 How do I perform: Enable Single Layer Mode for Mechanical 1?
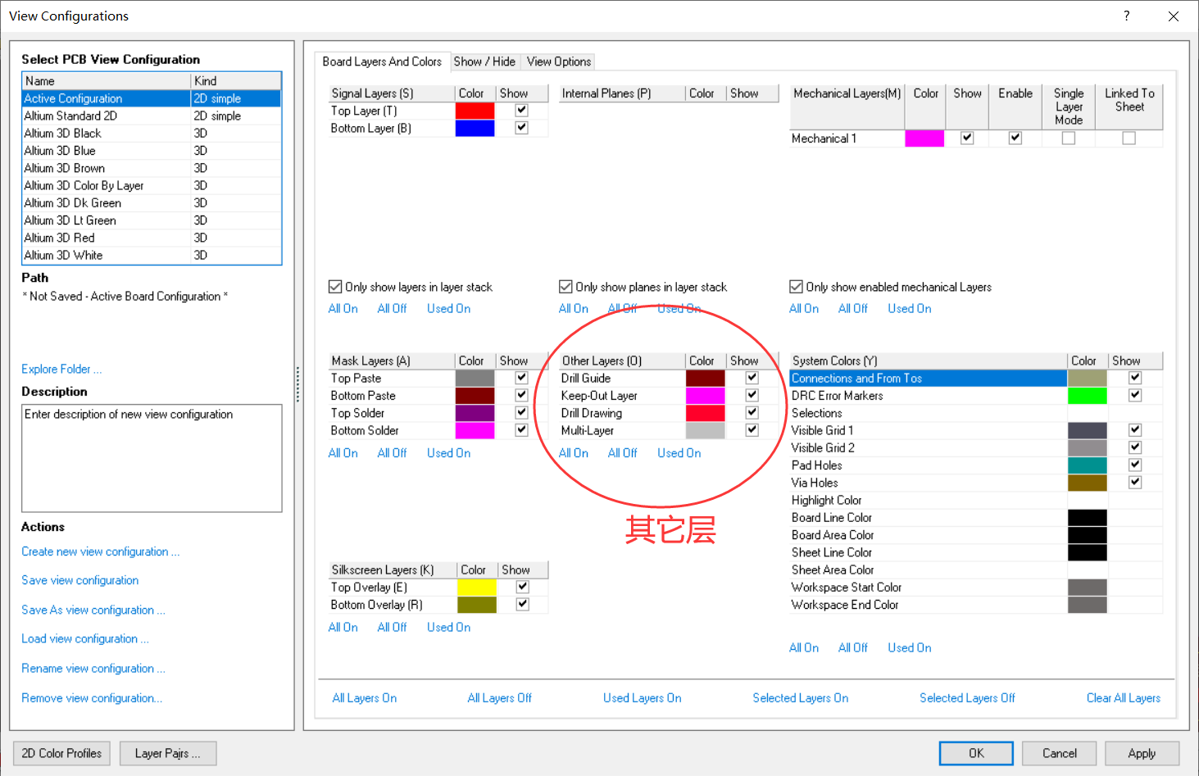click(x=1068, y=138)
